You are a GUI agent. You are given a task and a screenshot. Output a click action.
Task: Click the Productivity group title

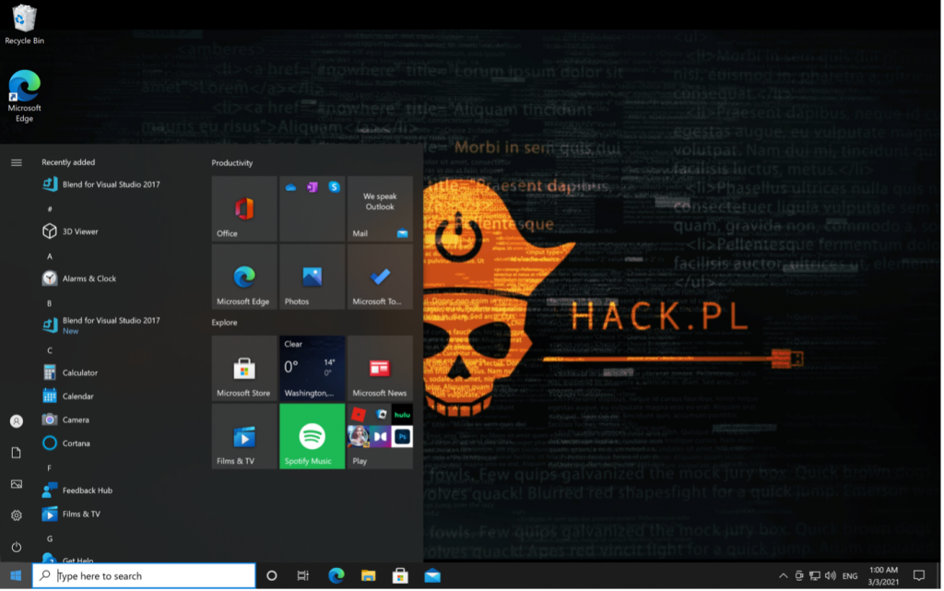[231, 163]
